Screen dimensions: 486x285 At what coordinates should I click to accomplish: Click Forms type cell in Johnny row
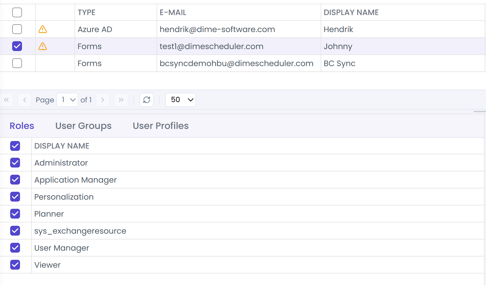116,46
